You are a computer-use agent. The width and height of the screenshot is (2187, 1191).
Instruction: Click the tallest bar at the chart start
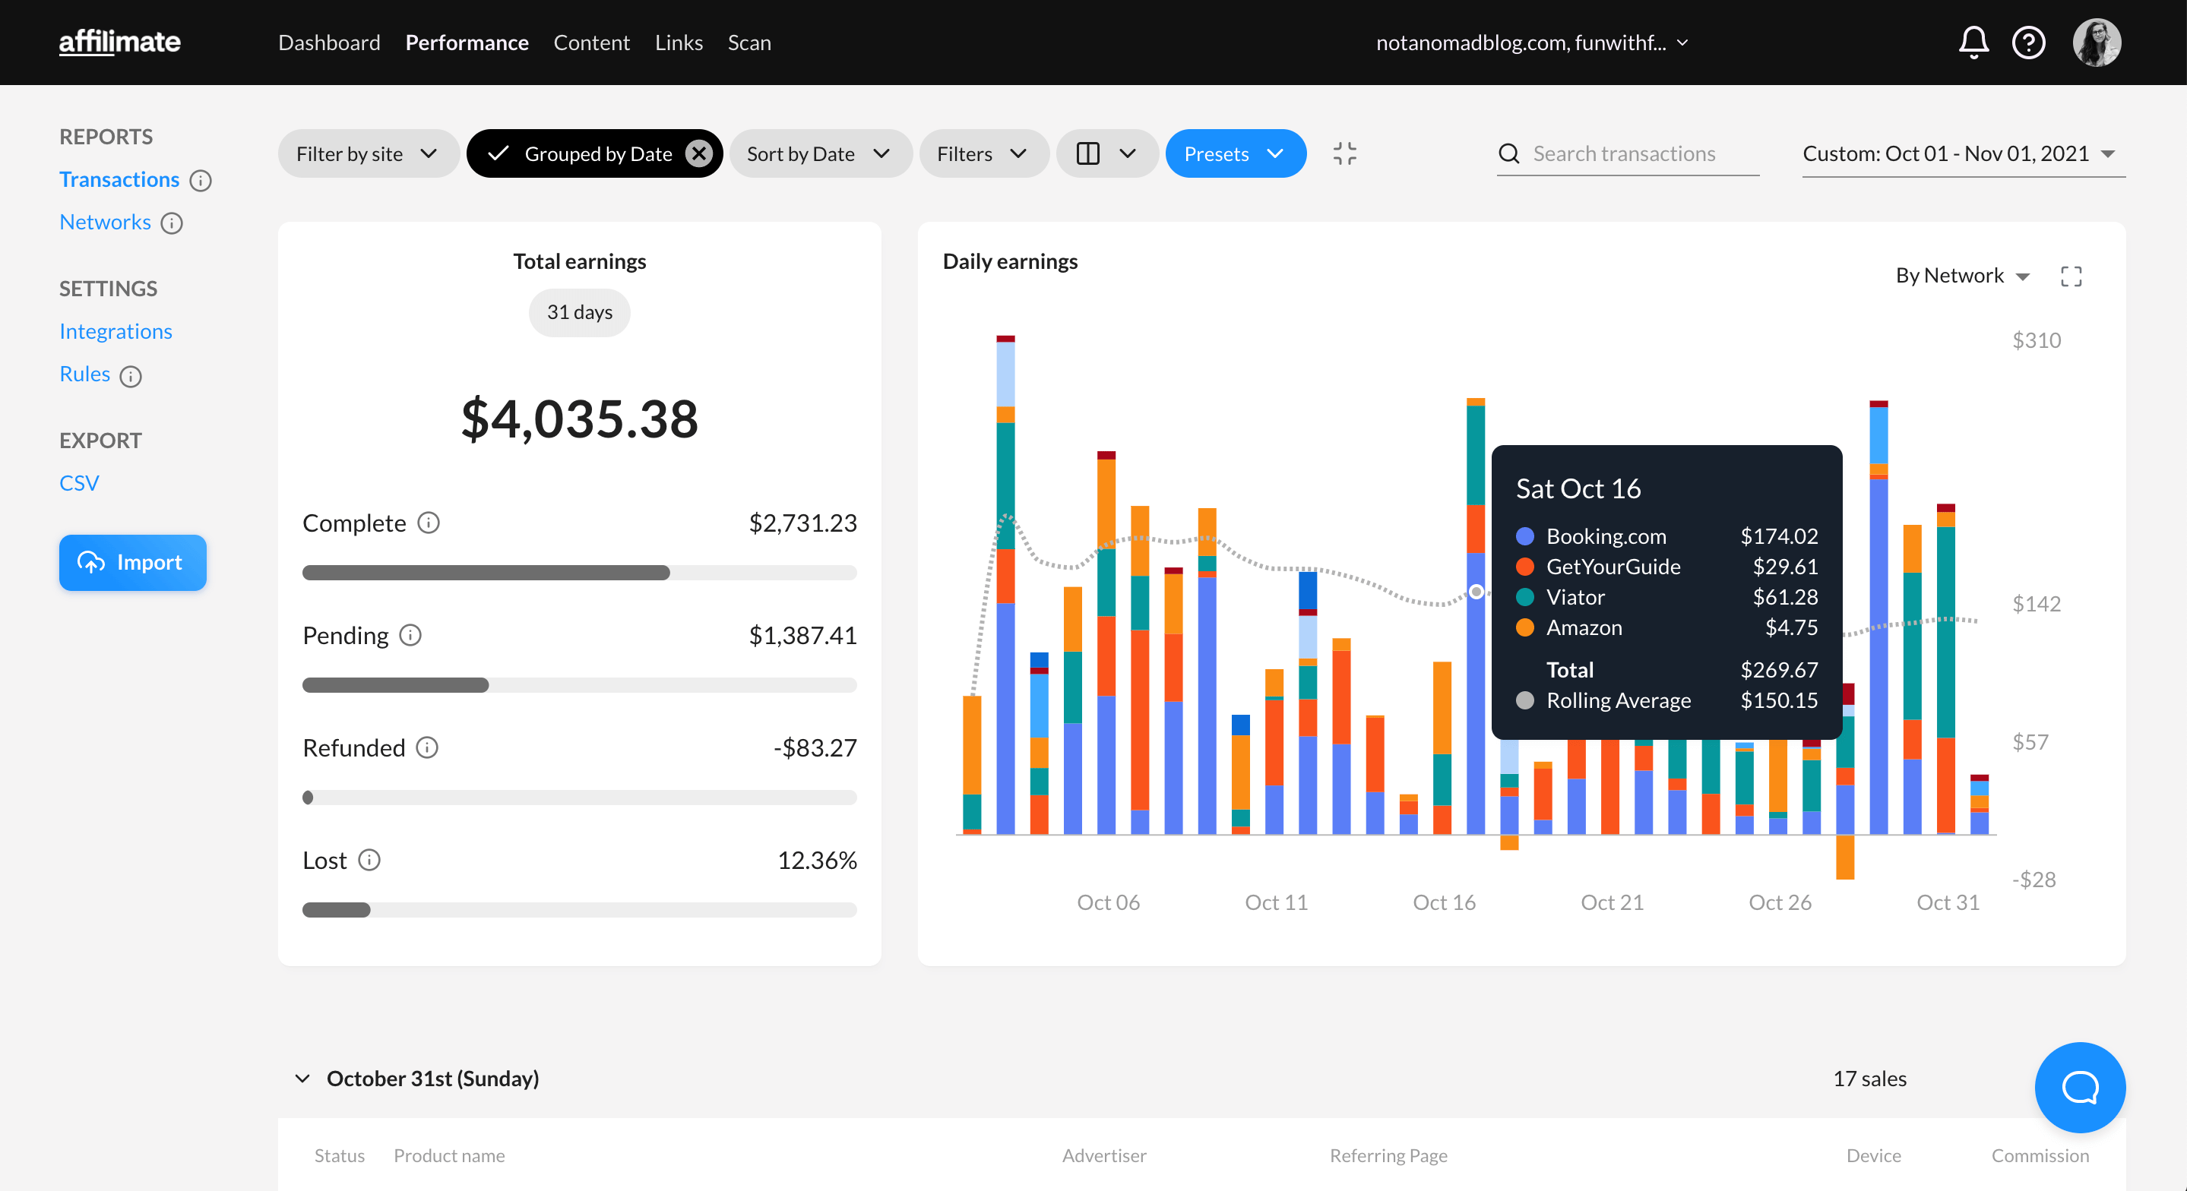click(1005, 585)
